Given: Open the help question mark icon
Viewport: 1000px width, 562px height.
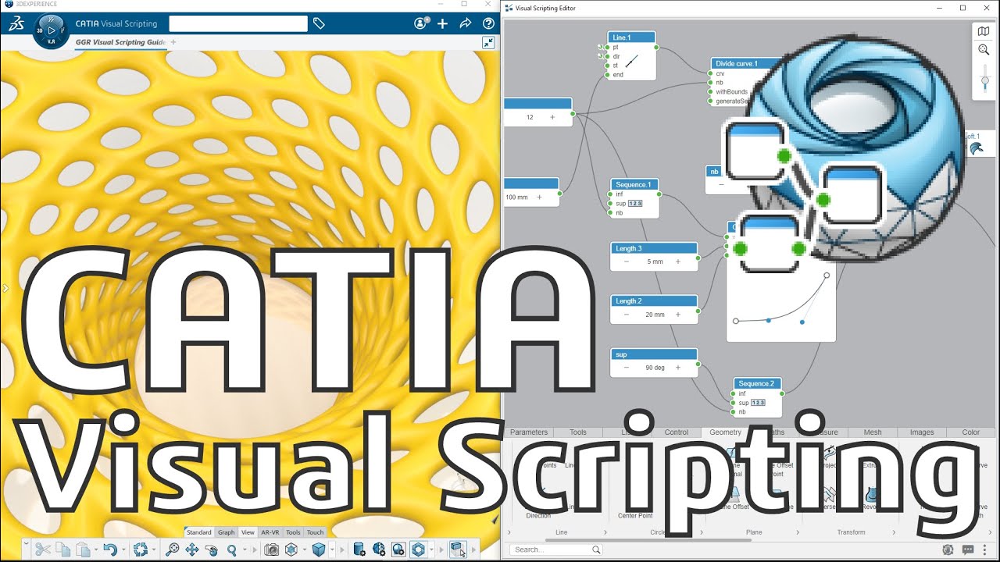Looking at the screenshot, I should click(x=488, y=23).
